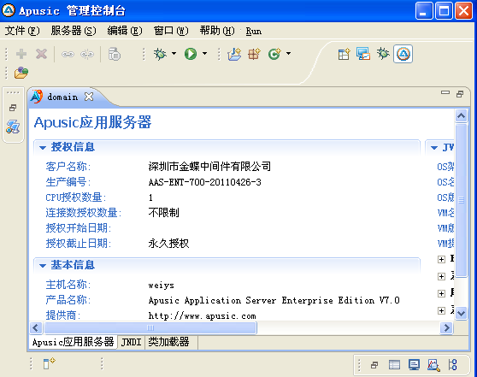Collapse the 基本信息 section
Screen dimensions: 477x377
(x=43, y=266)
